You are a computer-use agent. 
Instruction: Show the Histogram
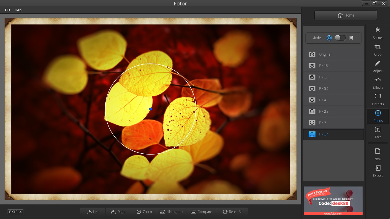click(x=171, y=212)
